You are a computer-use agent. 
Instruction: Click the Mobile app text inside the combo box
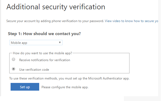pos(19,43)
